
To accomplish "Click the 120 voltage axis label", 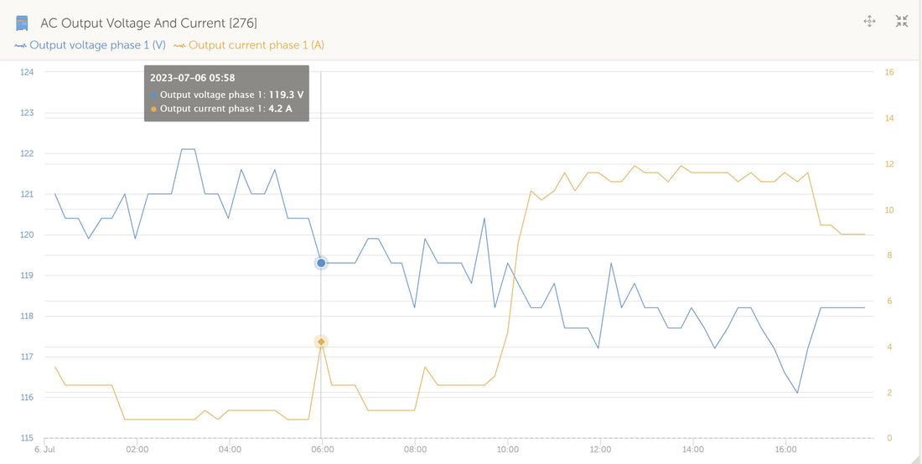I will pos(28,235).
